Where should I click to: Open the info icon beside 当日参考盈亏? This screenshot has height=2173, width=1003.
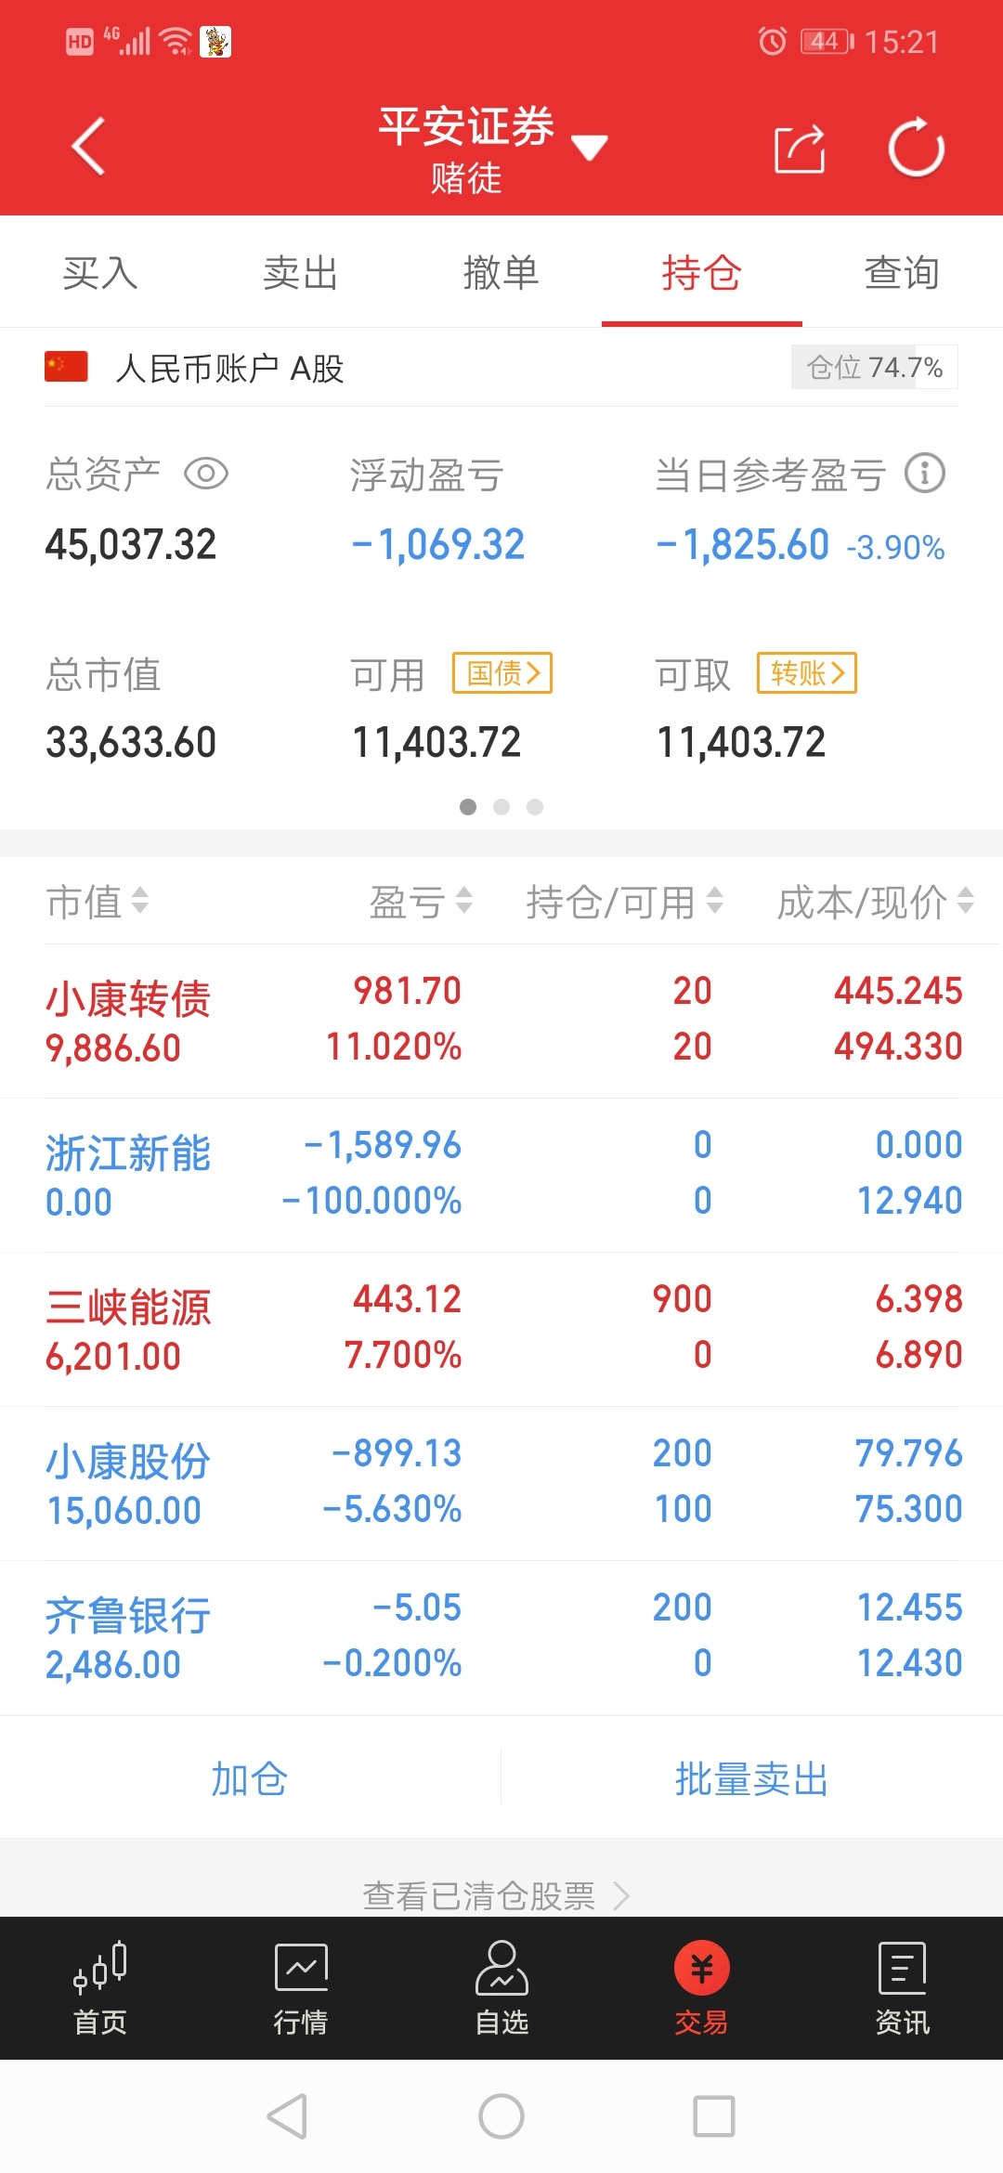(925, 474)
